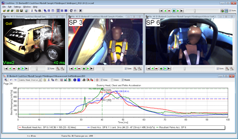The height and width of the screenshot is (139, 238).
Task: Open the Edit menu
Action: pos(10,7)
